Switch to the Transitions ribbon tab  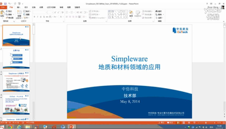[x=34, y=7]
